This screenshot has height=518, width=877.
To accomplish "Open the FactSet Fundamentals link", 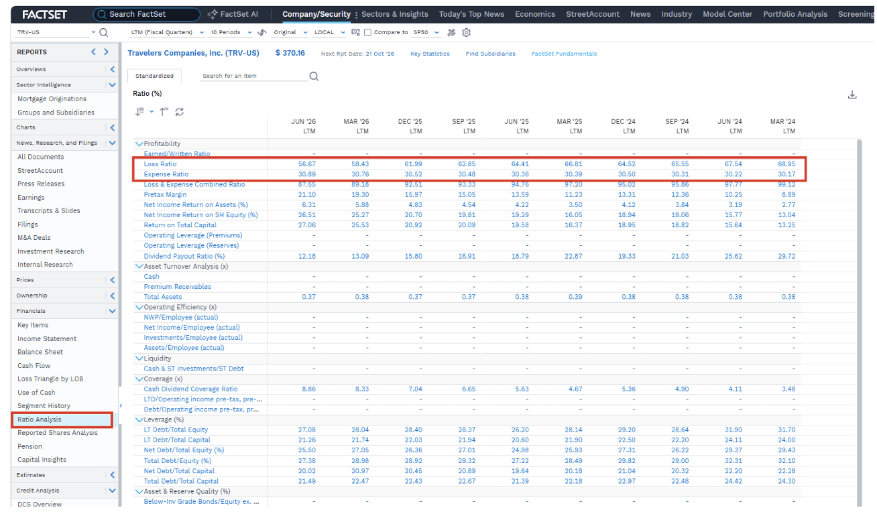I will point(564,54).
